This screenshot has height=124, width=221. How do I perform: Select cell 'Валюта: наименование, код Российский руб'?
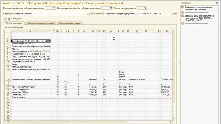pyautogui.click(x=31, y=70)
